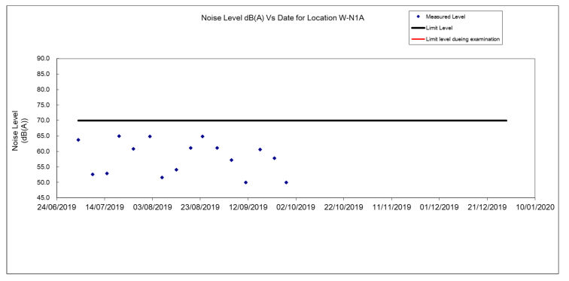569x281 pixels.
Task: Click the 22/10/2019 date axis label
Action: pyautogui.click(x=343, y=207)
